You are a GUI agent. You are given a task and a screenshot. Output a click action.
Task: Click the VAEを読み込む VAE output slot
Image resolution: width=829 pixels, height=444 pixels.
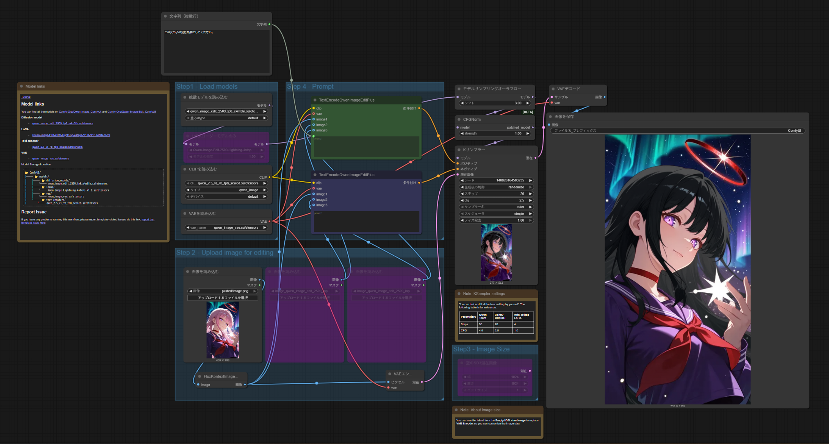pyautogui.click(x=270, y=222)
